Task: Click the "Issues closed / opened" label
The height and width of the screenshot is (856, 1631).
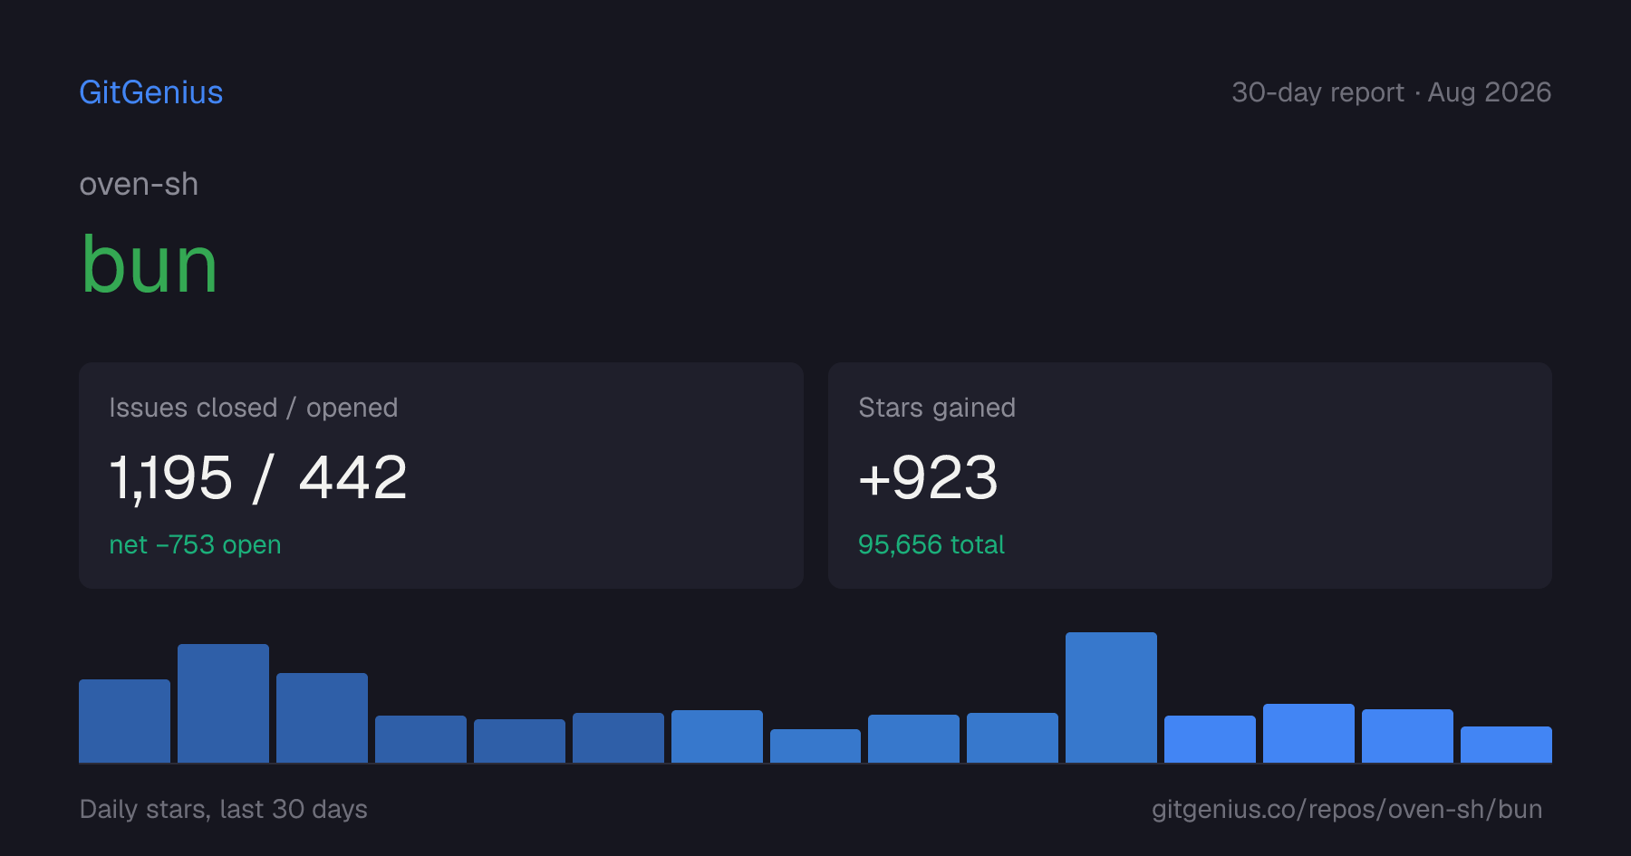Action: coord(254,408)
